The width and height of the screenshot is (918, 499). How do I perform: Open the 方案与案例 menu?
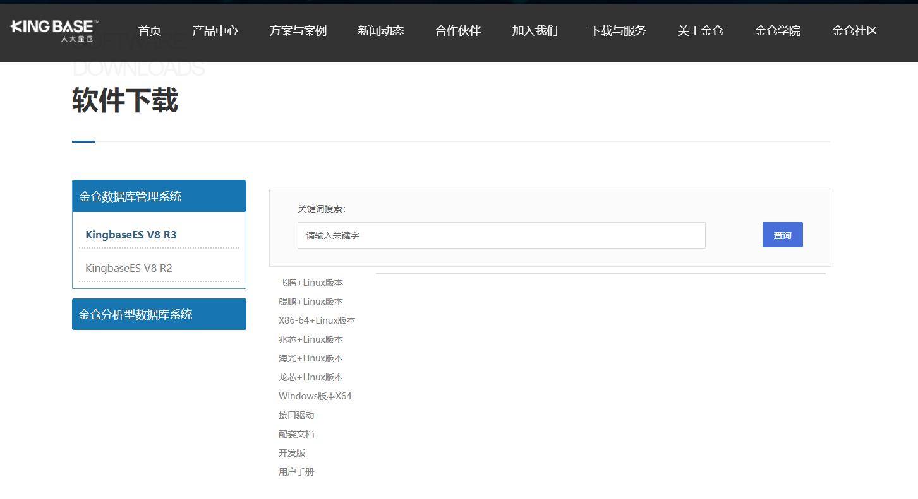click(298, 30)
